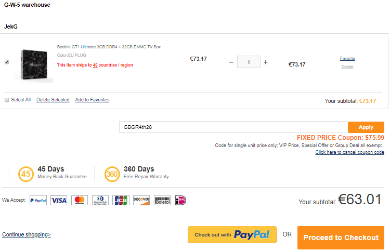Click the iDEAL payment icon

coord(180,200)
